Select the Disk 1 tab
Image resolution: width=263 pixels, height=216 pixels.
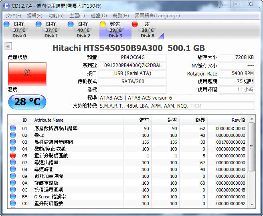coord(51,30)
